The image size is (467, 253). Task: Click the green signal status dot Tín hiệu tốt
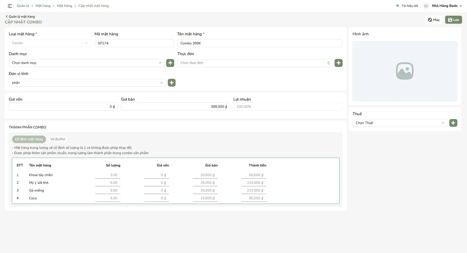point(397,6)
